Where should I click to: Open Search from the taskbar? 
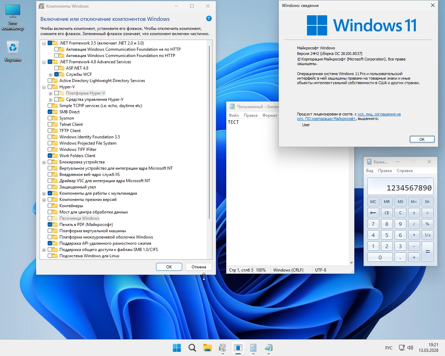point(192,348)
